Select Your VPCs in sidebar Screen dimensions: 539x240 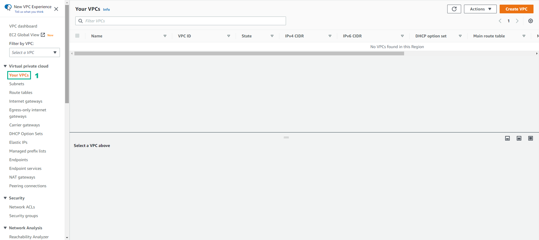pyautogui.click(x=19, y=75)
